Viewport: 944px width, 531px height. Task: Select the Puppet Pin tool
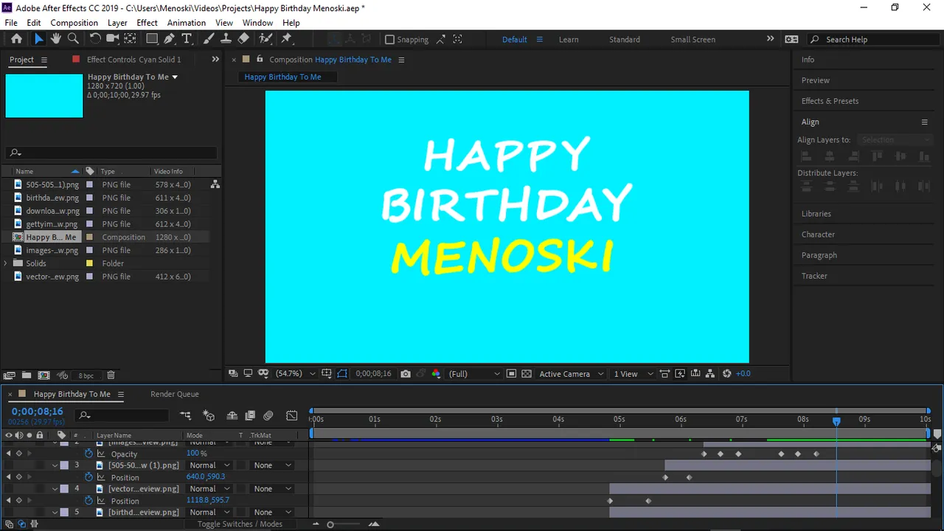287,39
